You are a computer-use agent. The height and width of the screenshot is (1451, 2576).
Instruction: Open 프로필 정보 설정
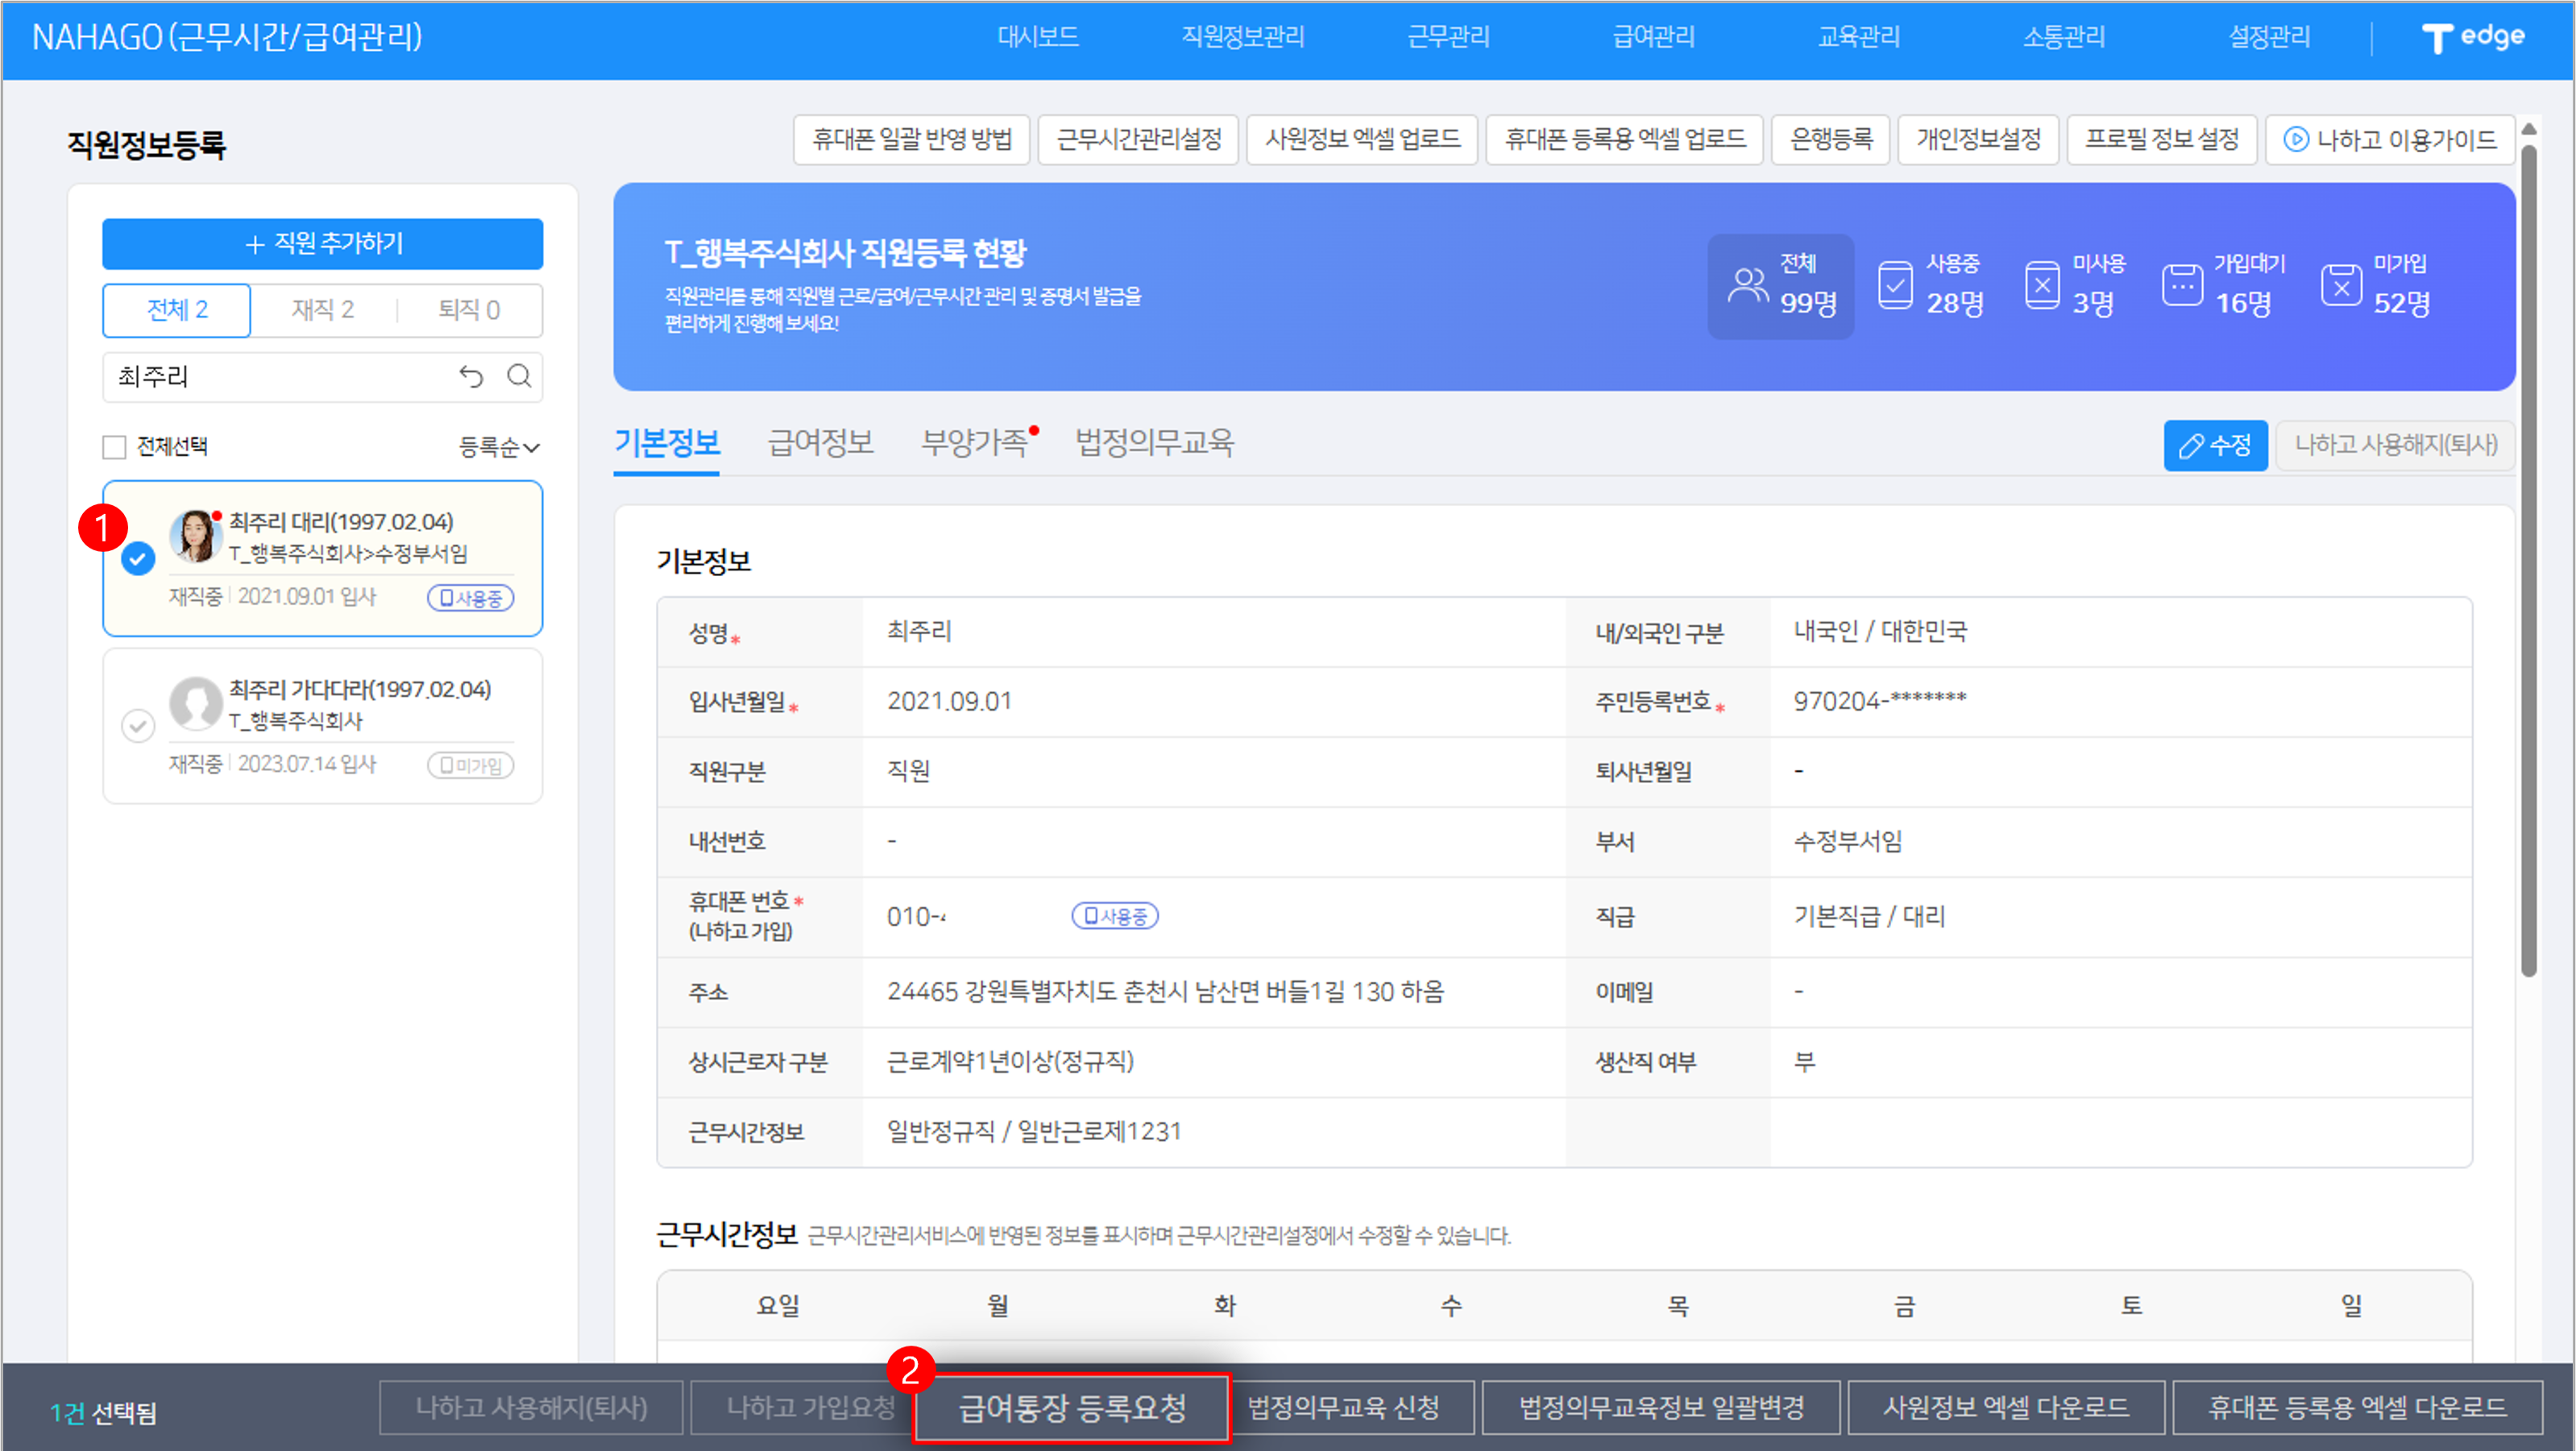2162,139
